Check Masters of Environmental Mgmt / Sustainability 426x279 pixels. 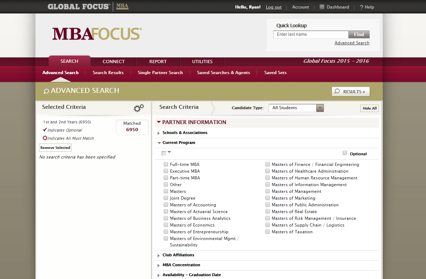coord(166,239)
